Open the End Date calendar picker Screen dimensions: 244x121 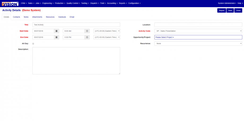pos(56,37)
